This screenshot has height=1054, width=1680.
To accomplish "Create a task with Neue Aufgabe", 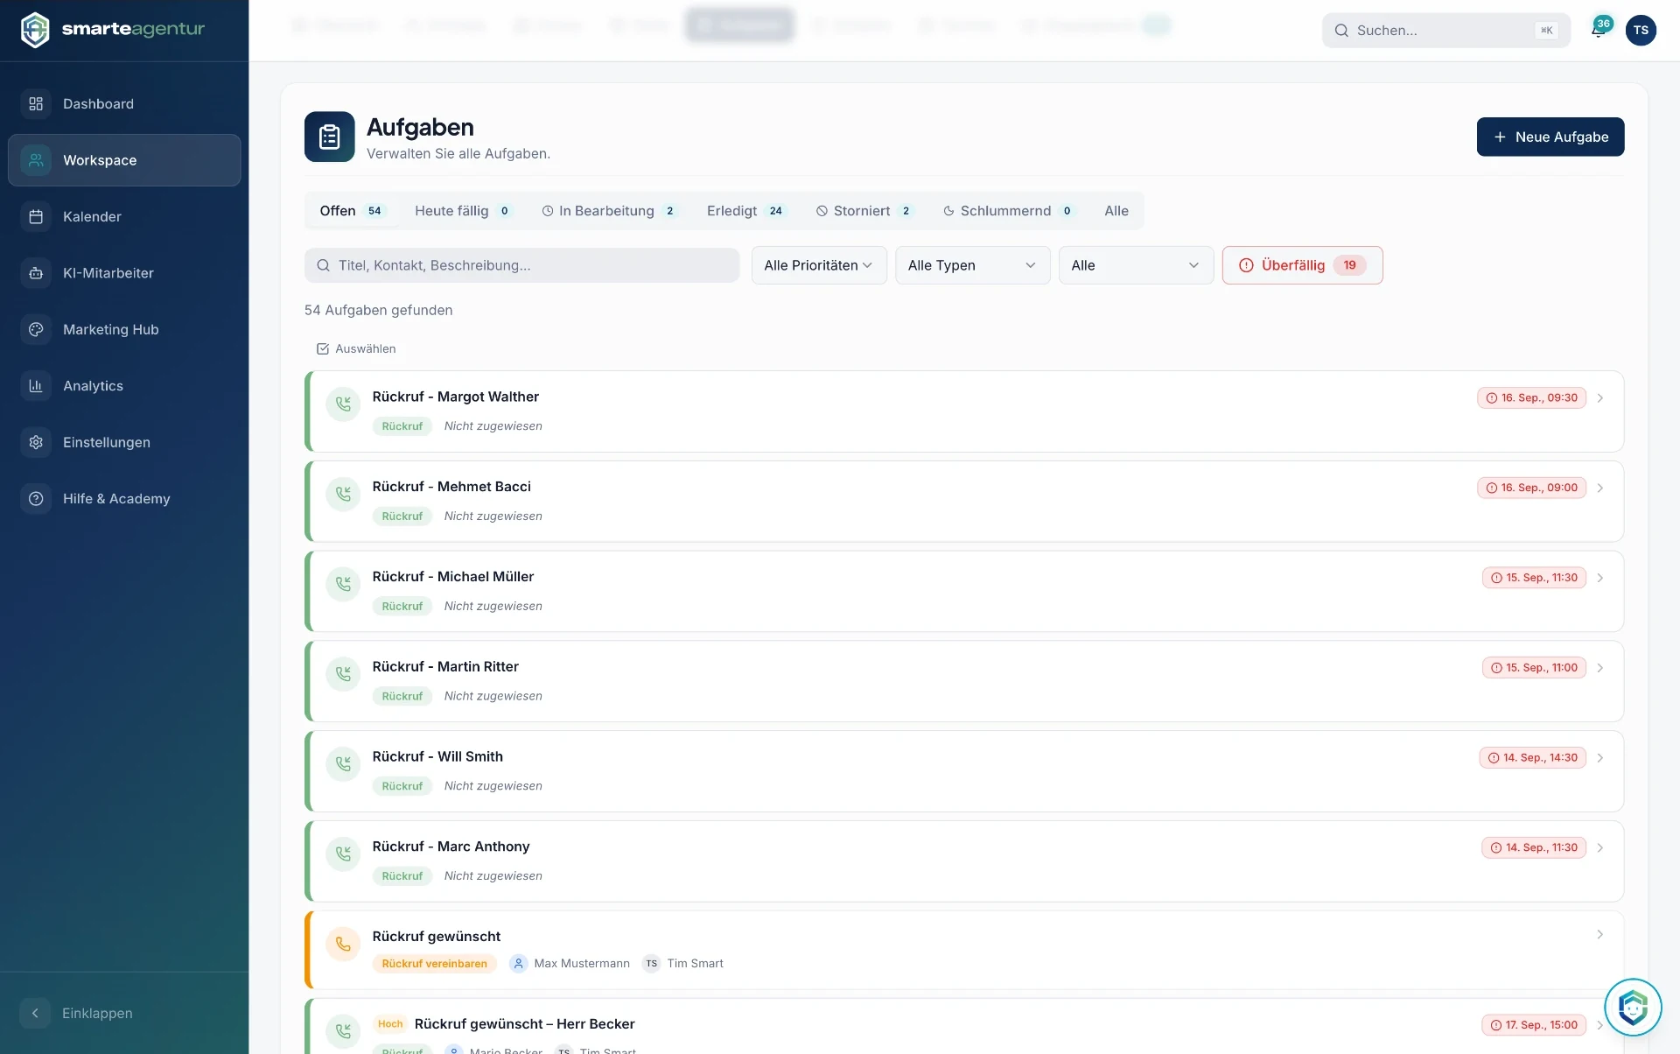I will click(x=1550, y=137).
